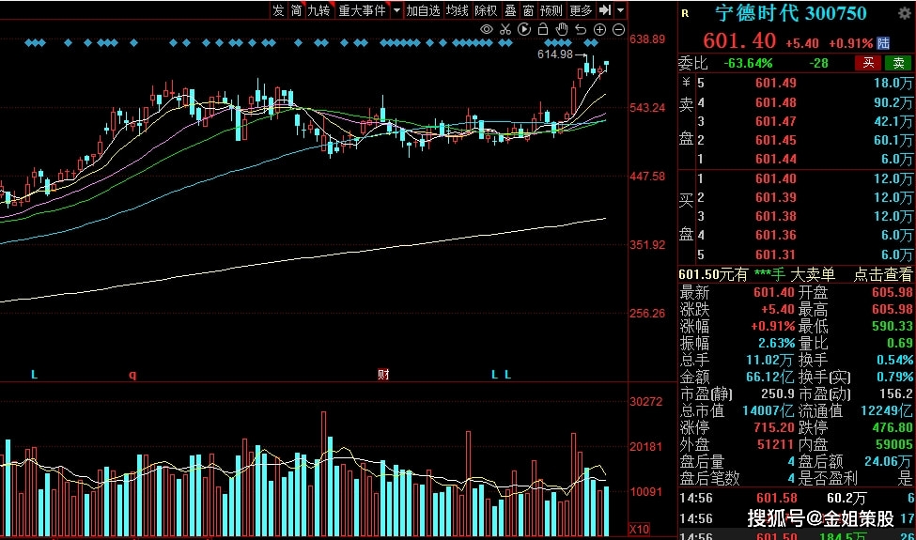Toggle the eye visibility icon on chart
The width and height of the screenshot is (916, 540).
click(486, 29)
